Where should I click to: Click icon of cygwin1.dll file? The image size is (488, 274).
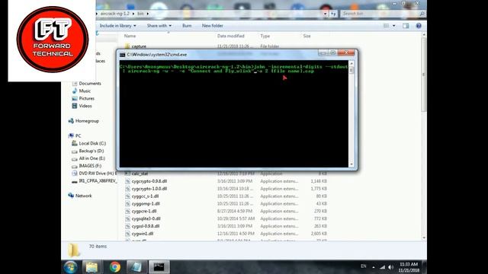click(127, 234)
